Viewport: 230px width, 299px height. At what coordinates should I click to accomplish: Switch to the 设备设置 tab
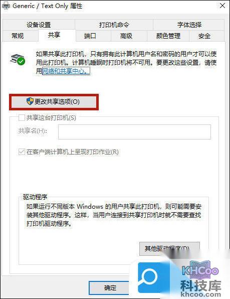tap(39, 25)
